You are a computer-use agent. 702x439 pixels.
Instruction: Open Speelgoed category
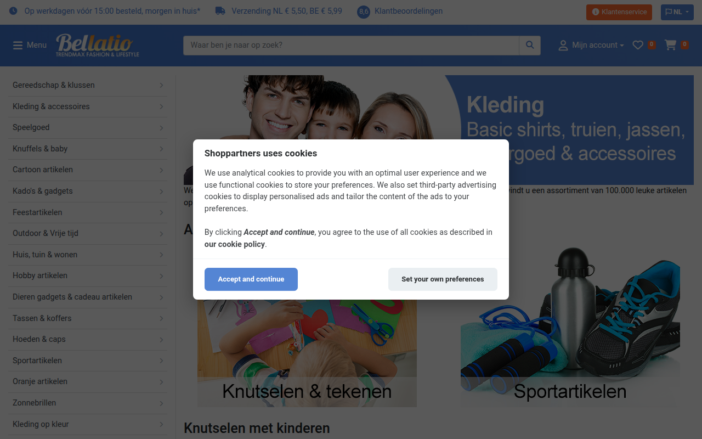(x=88, y=127)
